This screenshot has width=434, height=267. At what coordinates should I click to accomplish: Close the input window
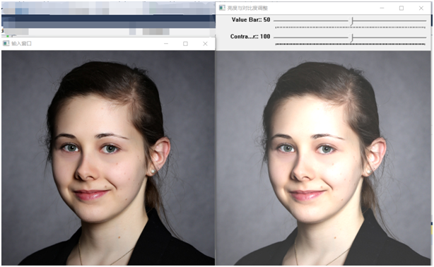[x=205, y=43]
